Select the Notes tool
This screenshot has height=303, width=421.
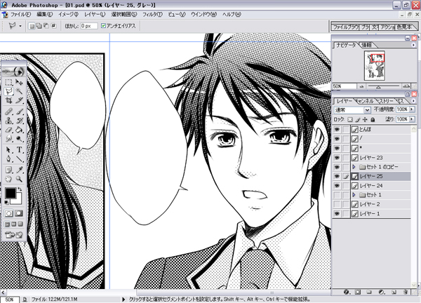click(9, 170)
